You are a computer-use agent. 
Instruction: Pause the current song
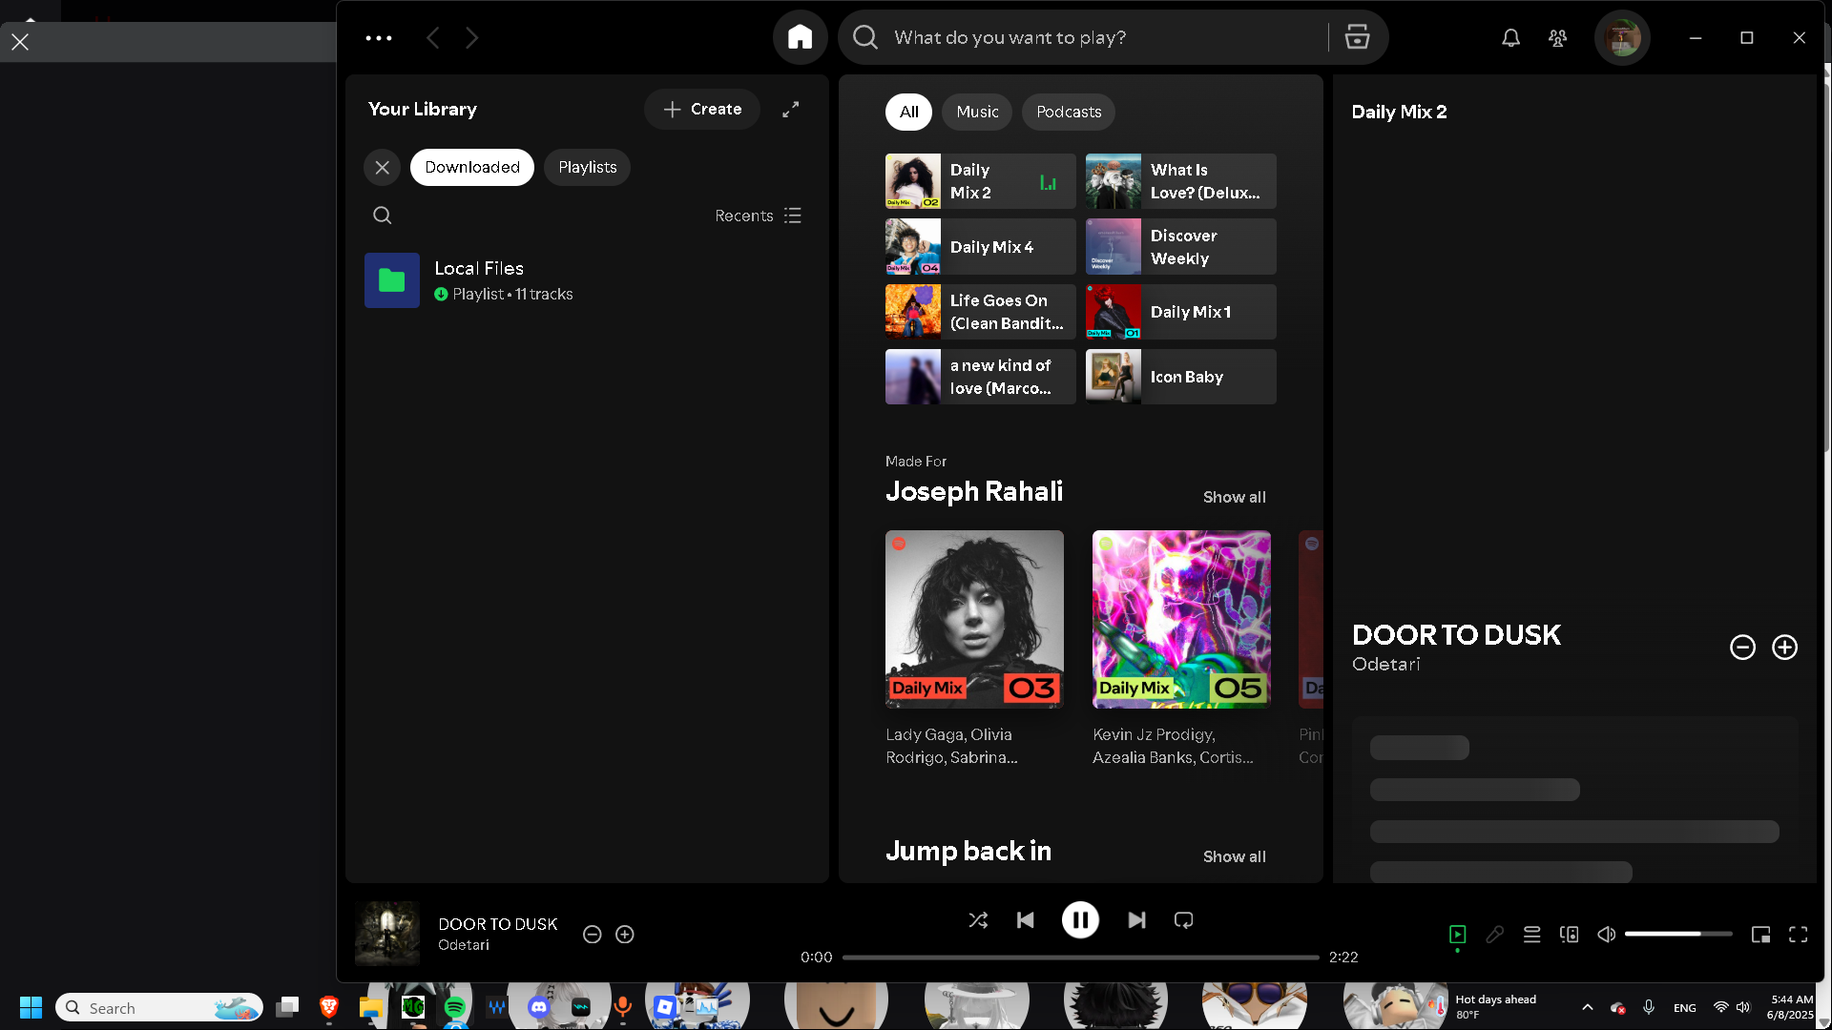[x=1080, y=920]
